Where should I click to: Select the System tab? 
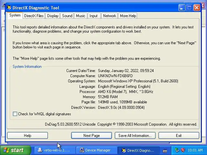[15, 15]
